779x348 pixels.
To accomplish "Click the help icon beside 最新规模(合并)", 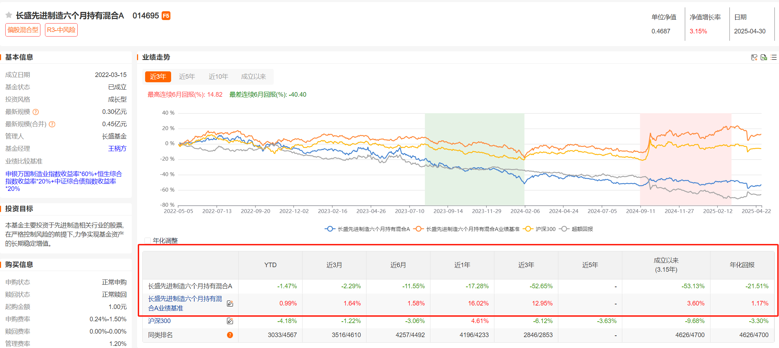I will (x=52, y=124).
